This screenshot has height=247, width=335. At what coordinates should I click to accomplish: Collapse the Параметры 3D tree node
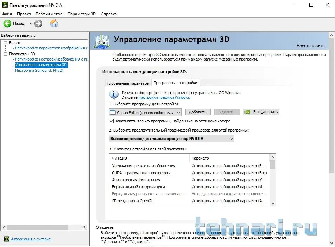(6, 54)
